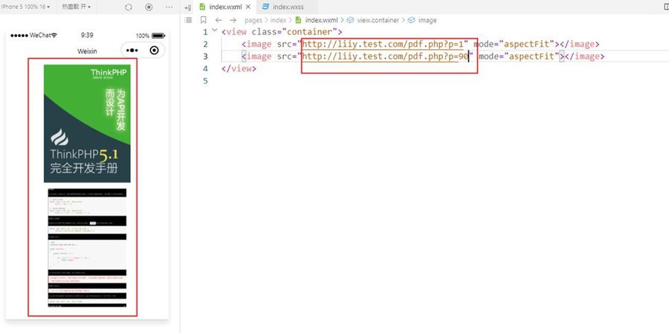Click the second PDF page image preview
The width and height of the screenshot is (669, 333).
coord(87,247)
